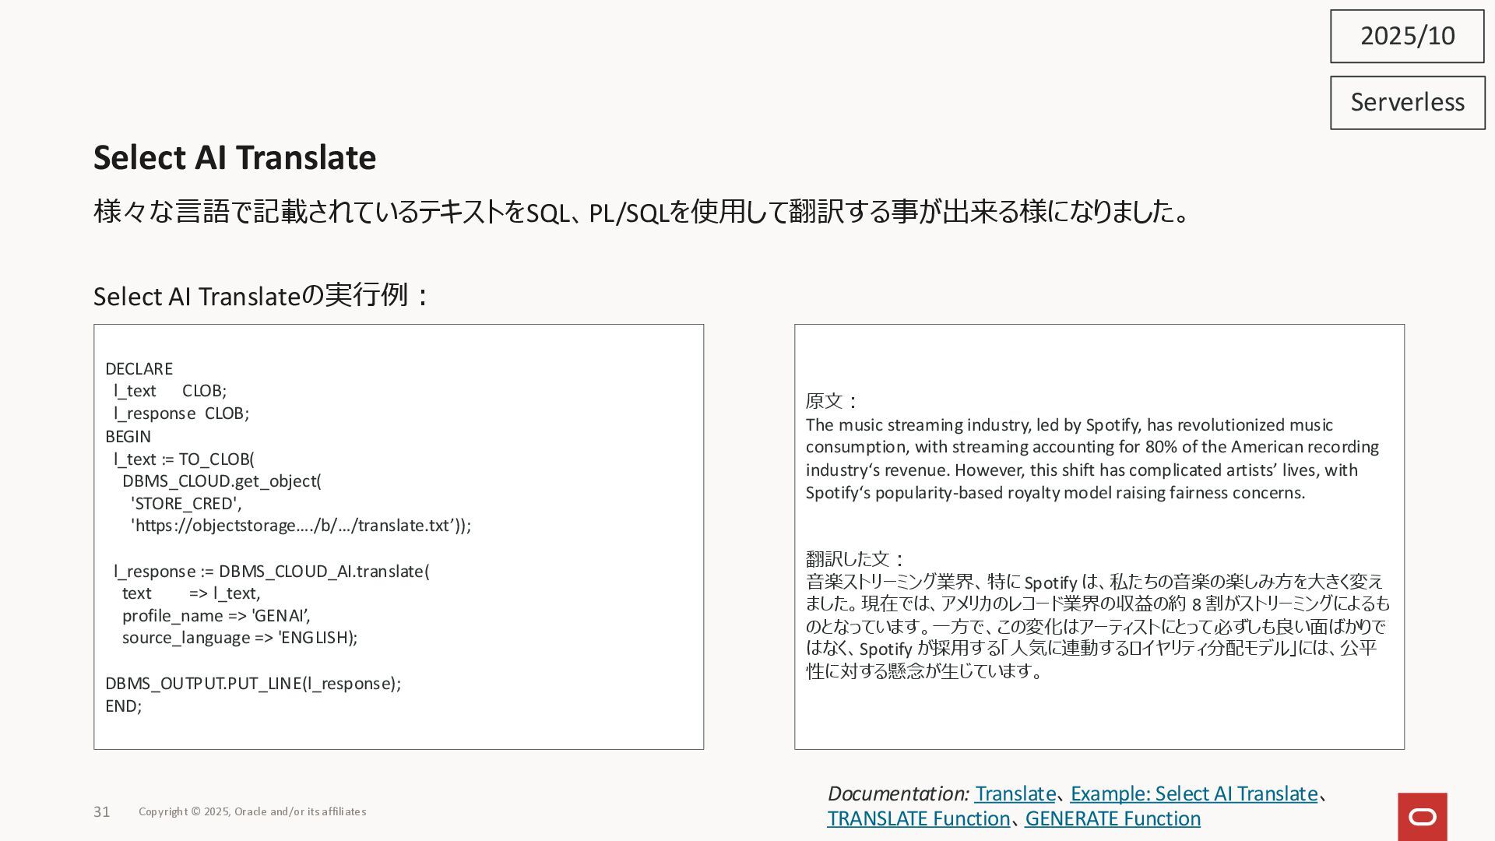Image resolution: width=1495 pixels, height=841 pixels.
Task: Click the 原文： heading
Action: tap(831, 401)
